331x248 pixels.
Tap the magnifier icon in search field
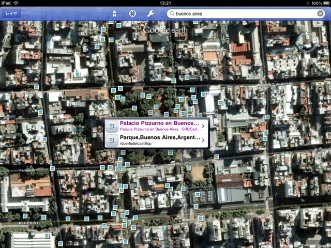point(172,14)
